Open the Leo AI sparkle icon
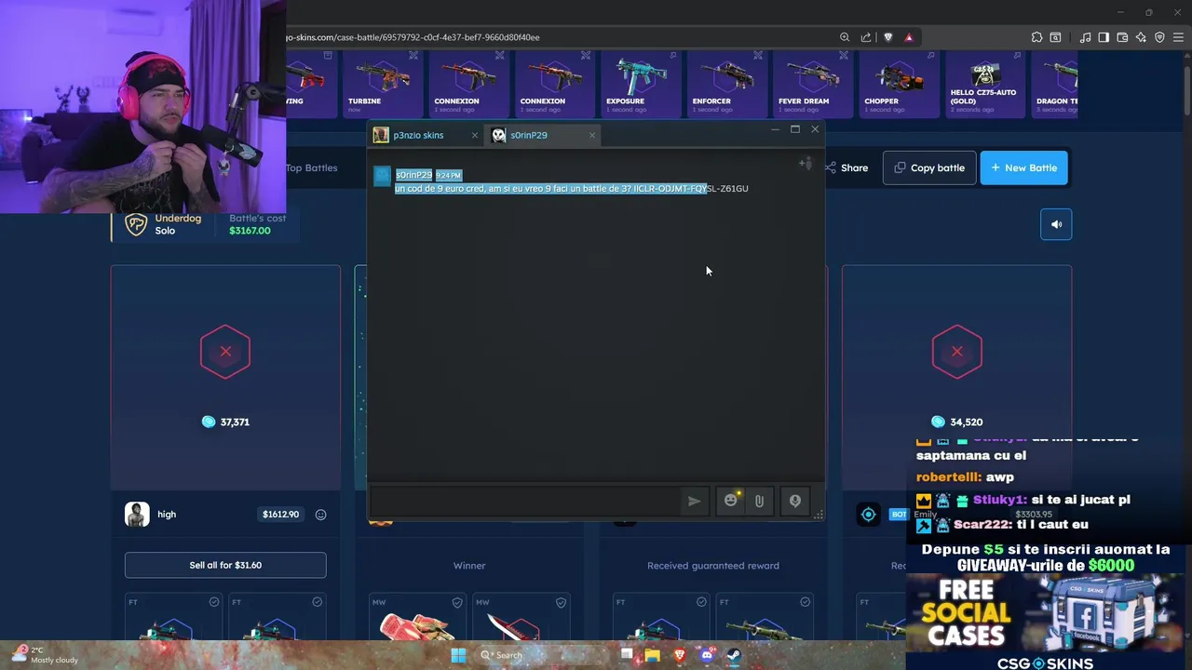The height and width of the screenshot is (670, 1192). pos(1141,37)
